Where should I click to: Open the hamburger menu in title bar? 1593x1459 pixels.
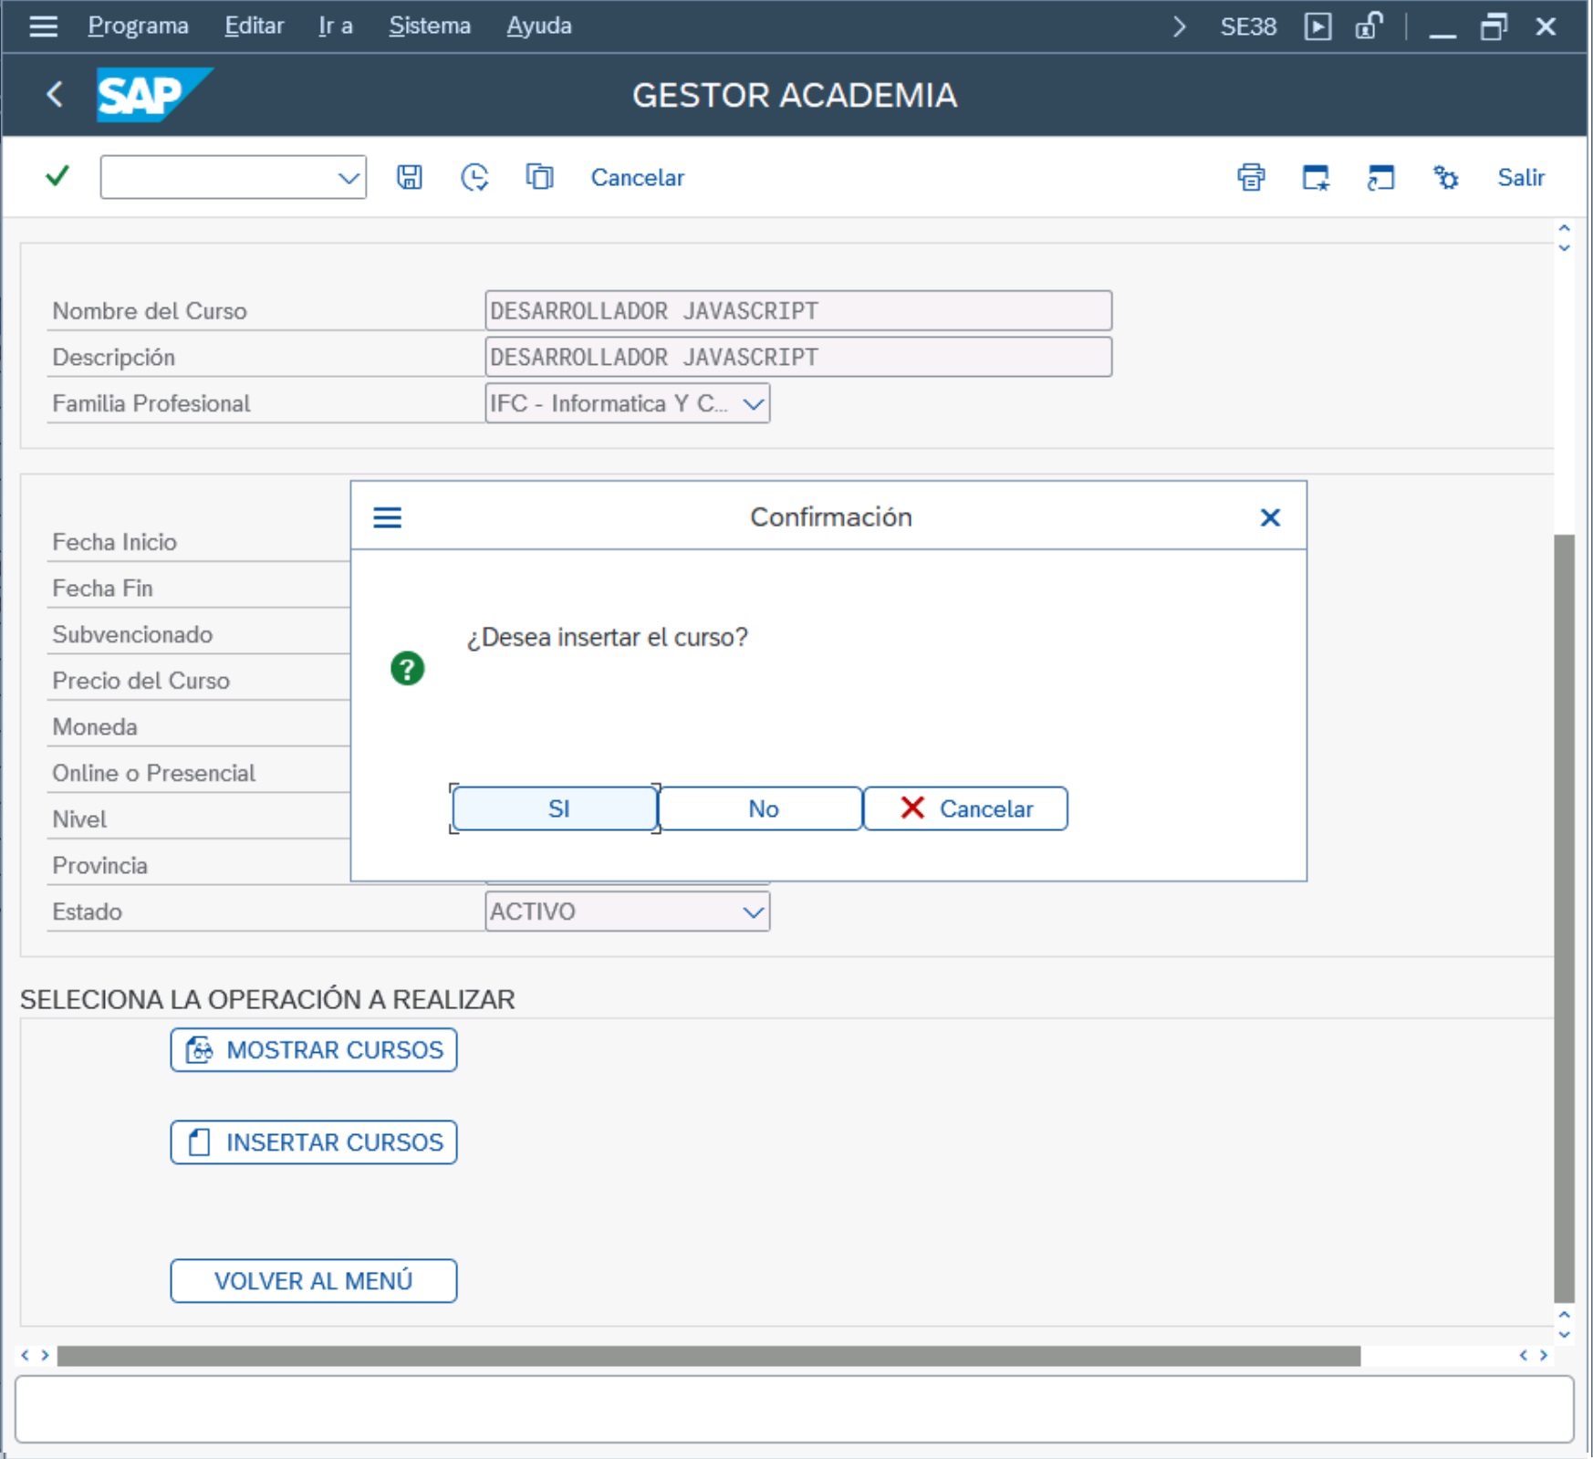pyautogui.click(x=43, y=26)
